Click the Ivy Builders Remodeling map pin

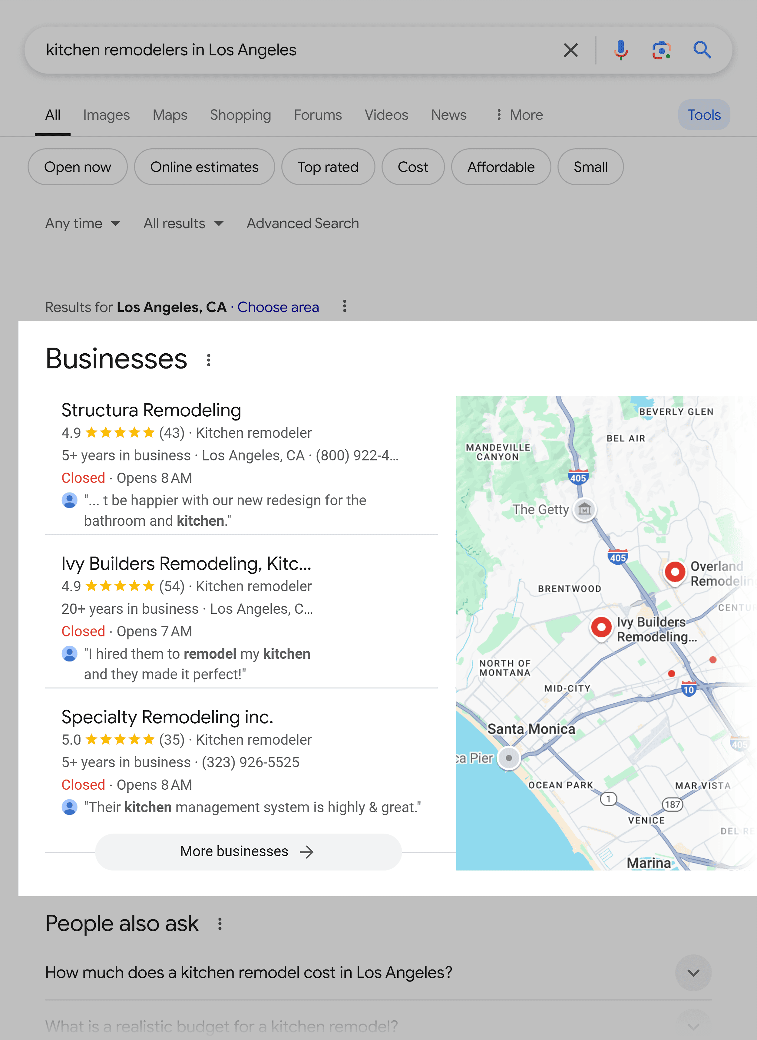(601, 629)
